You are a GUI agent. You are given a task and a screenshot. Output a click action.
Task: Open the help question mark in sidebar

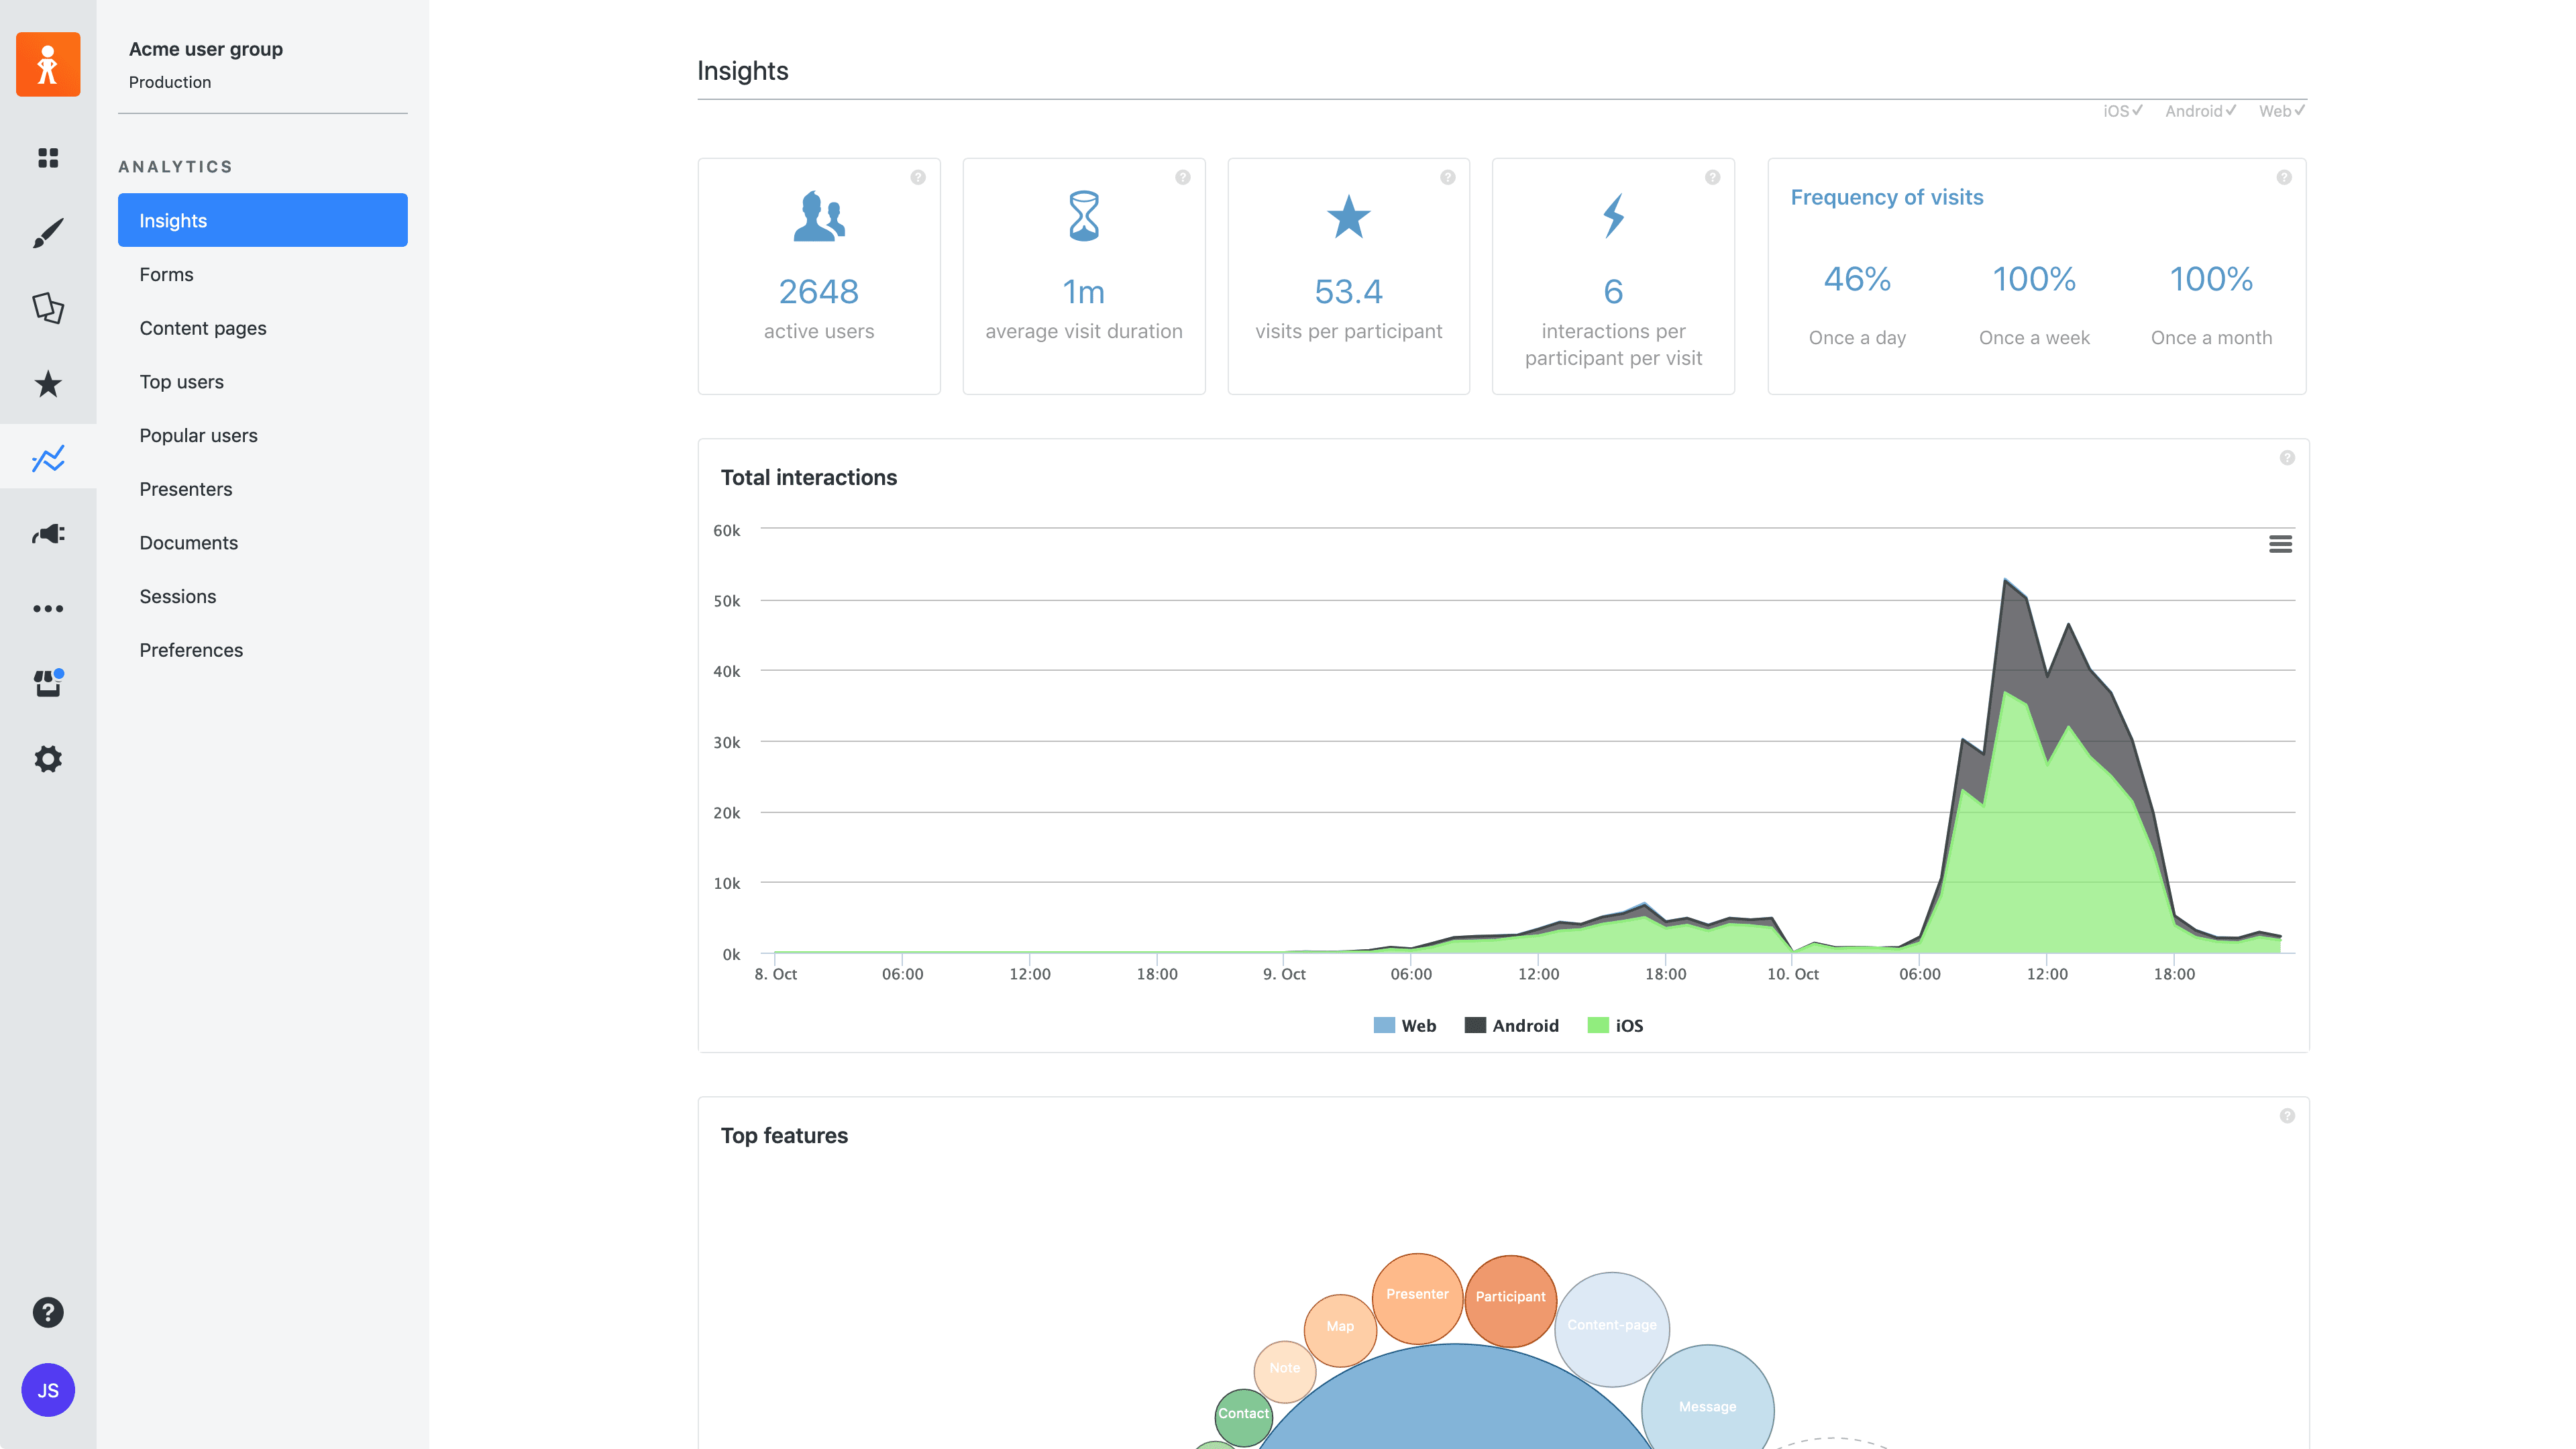48,1312
